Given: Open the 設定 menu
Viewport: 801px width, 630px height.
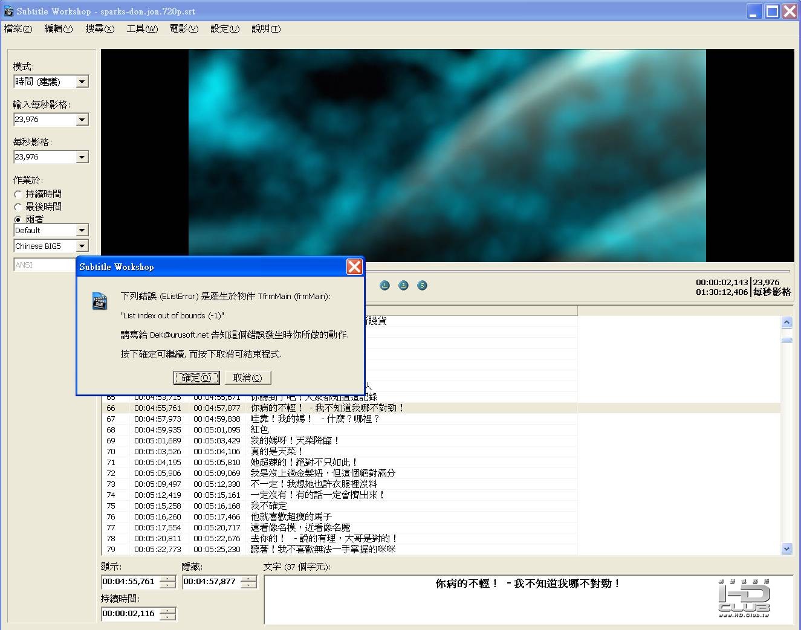Looking at the screenshot, I should point(225,28).
